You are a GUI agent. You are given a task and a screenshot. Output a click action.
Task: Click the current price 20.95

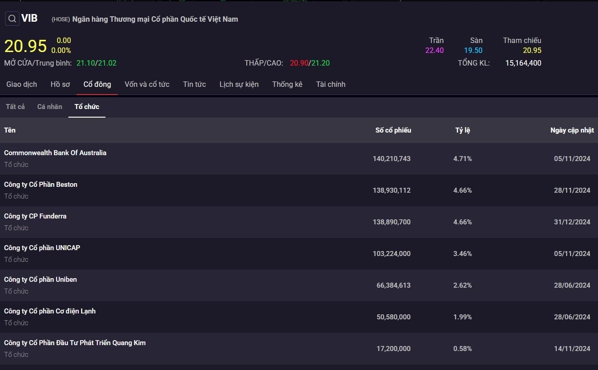coord(25,46)
